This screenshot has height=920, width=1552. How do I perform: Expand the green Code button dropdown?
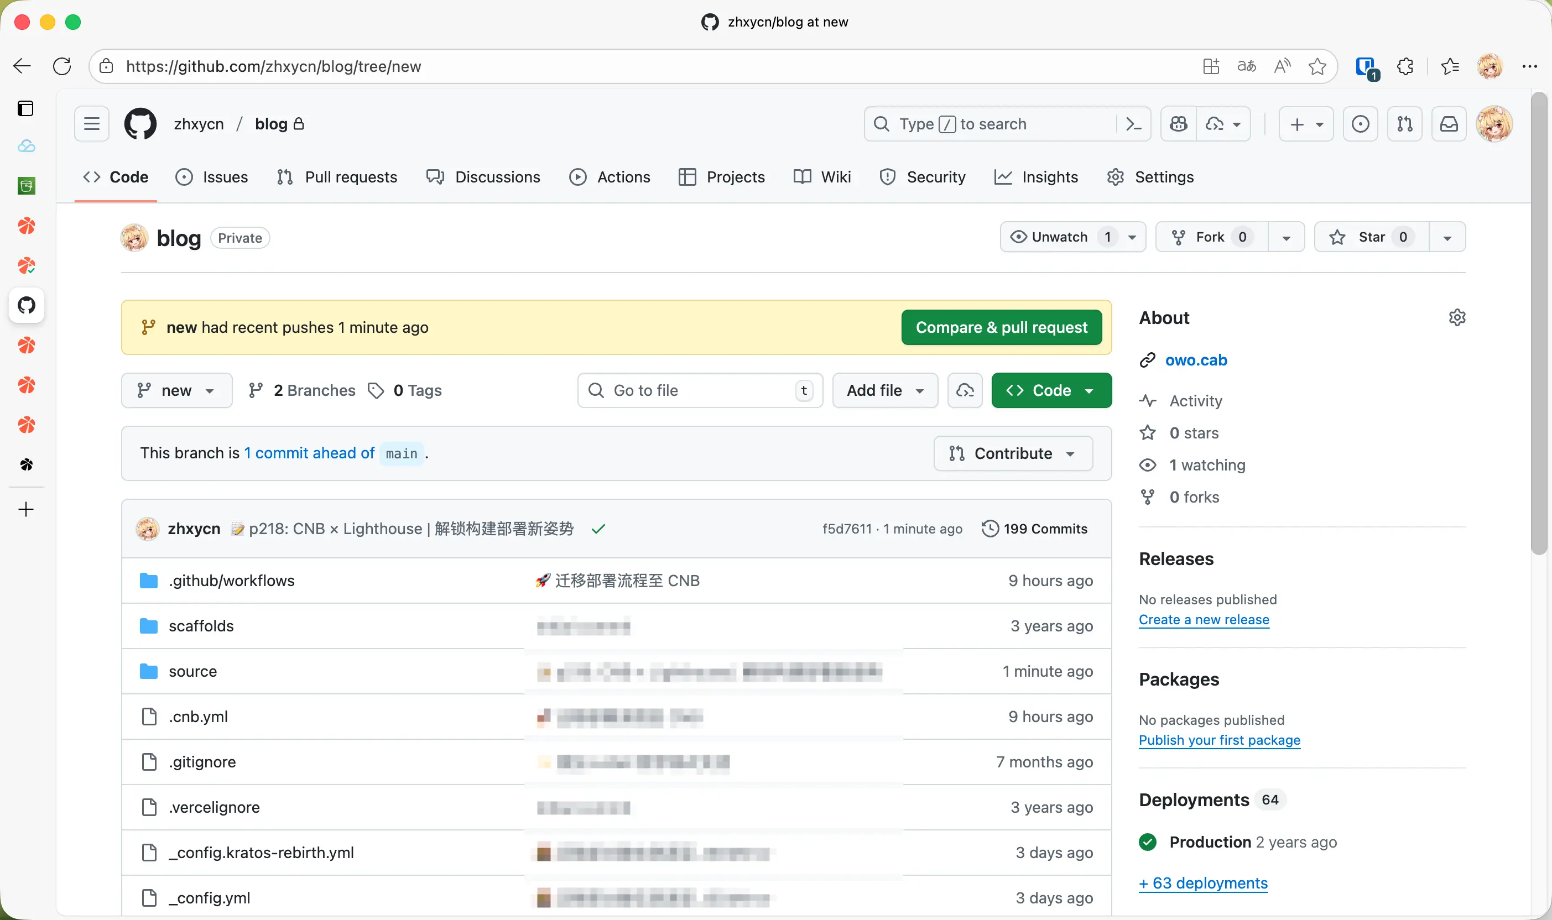(1090, 390)
